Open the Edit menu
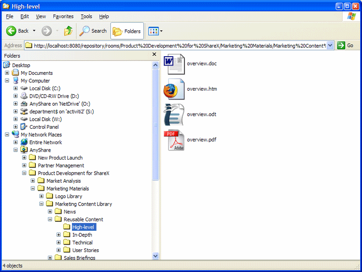This screenshot has height=272, width=362. click(x=25, y=16)
